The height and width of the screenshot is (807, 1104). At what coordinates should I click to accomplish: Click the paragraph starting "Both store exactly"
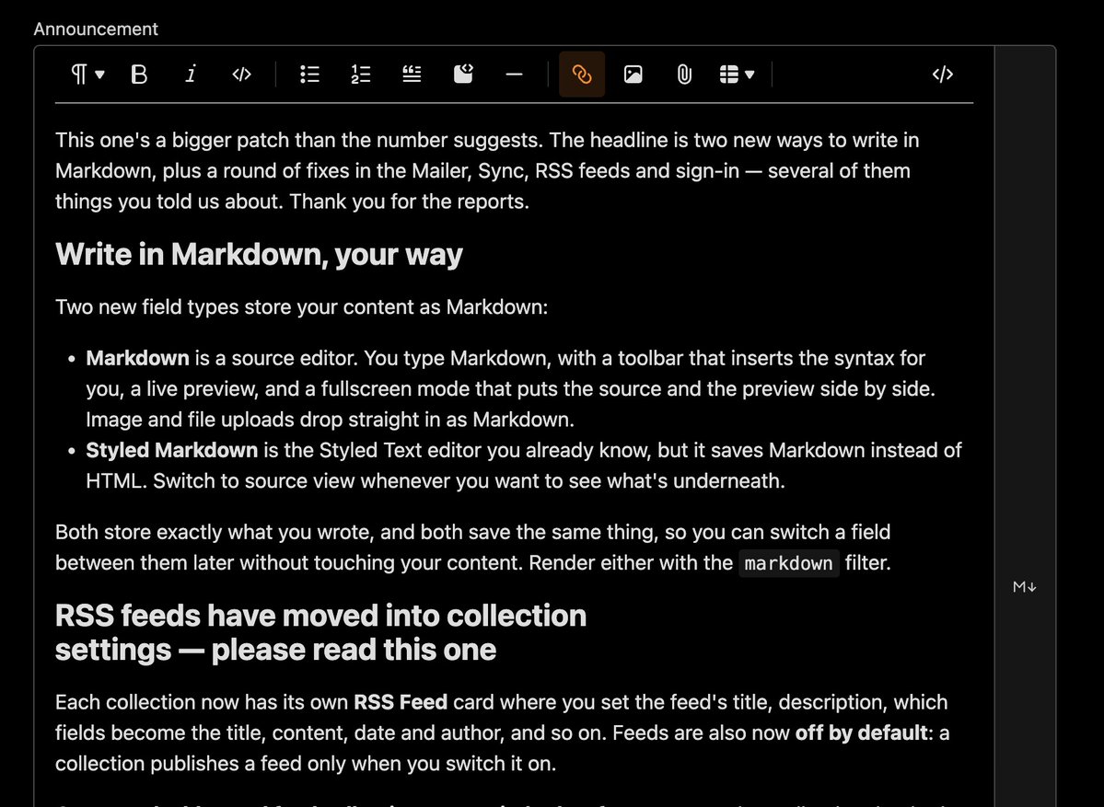click(473, 548)
